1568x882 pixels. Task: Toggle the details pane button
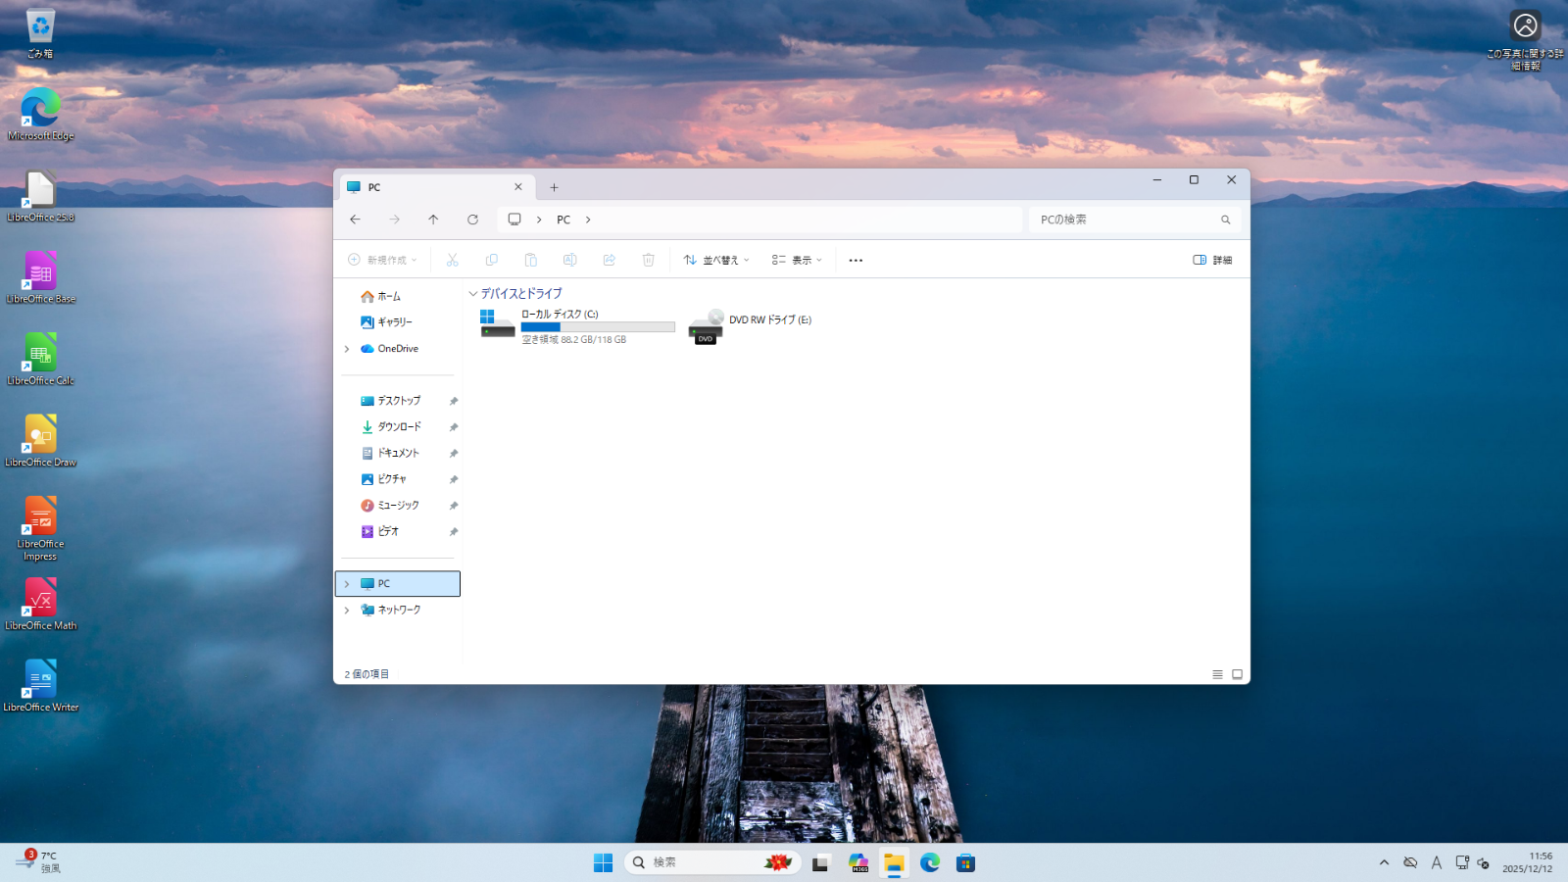pos(1212,261)
